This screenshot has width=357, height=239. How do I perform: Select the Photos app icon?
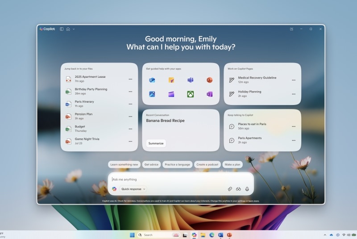152,94
